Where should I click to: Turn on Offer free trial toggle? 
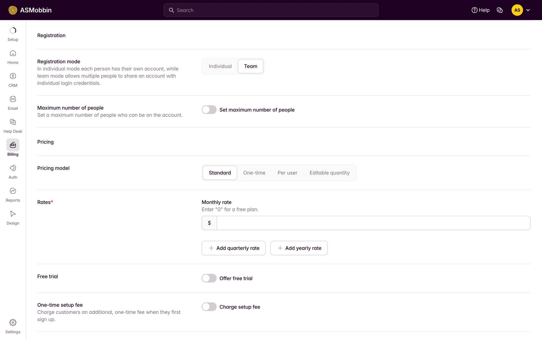point(209,278)
